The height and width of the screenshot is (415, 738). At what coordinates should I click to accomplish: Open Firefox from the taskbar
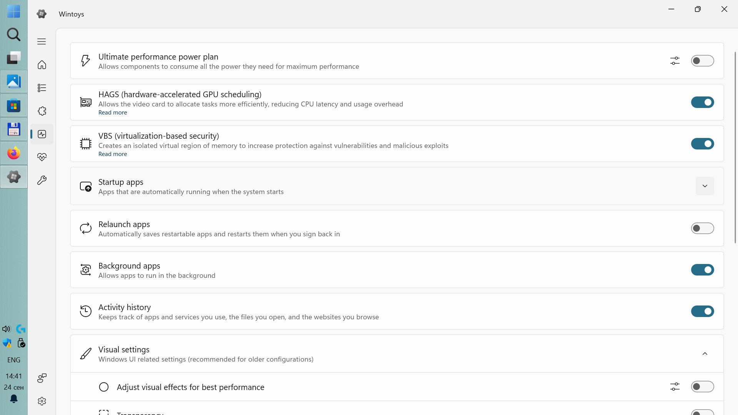[x=14, y=153]
